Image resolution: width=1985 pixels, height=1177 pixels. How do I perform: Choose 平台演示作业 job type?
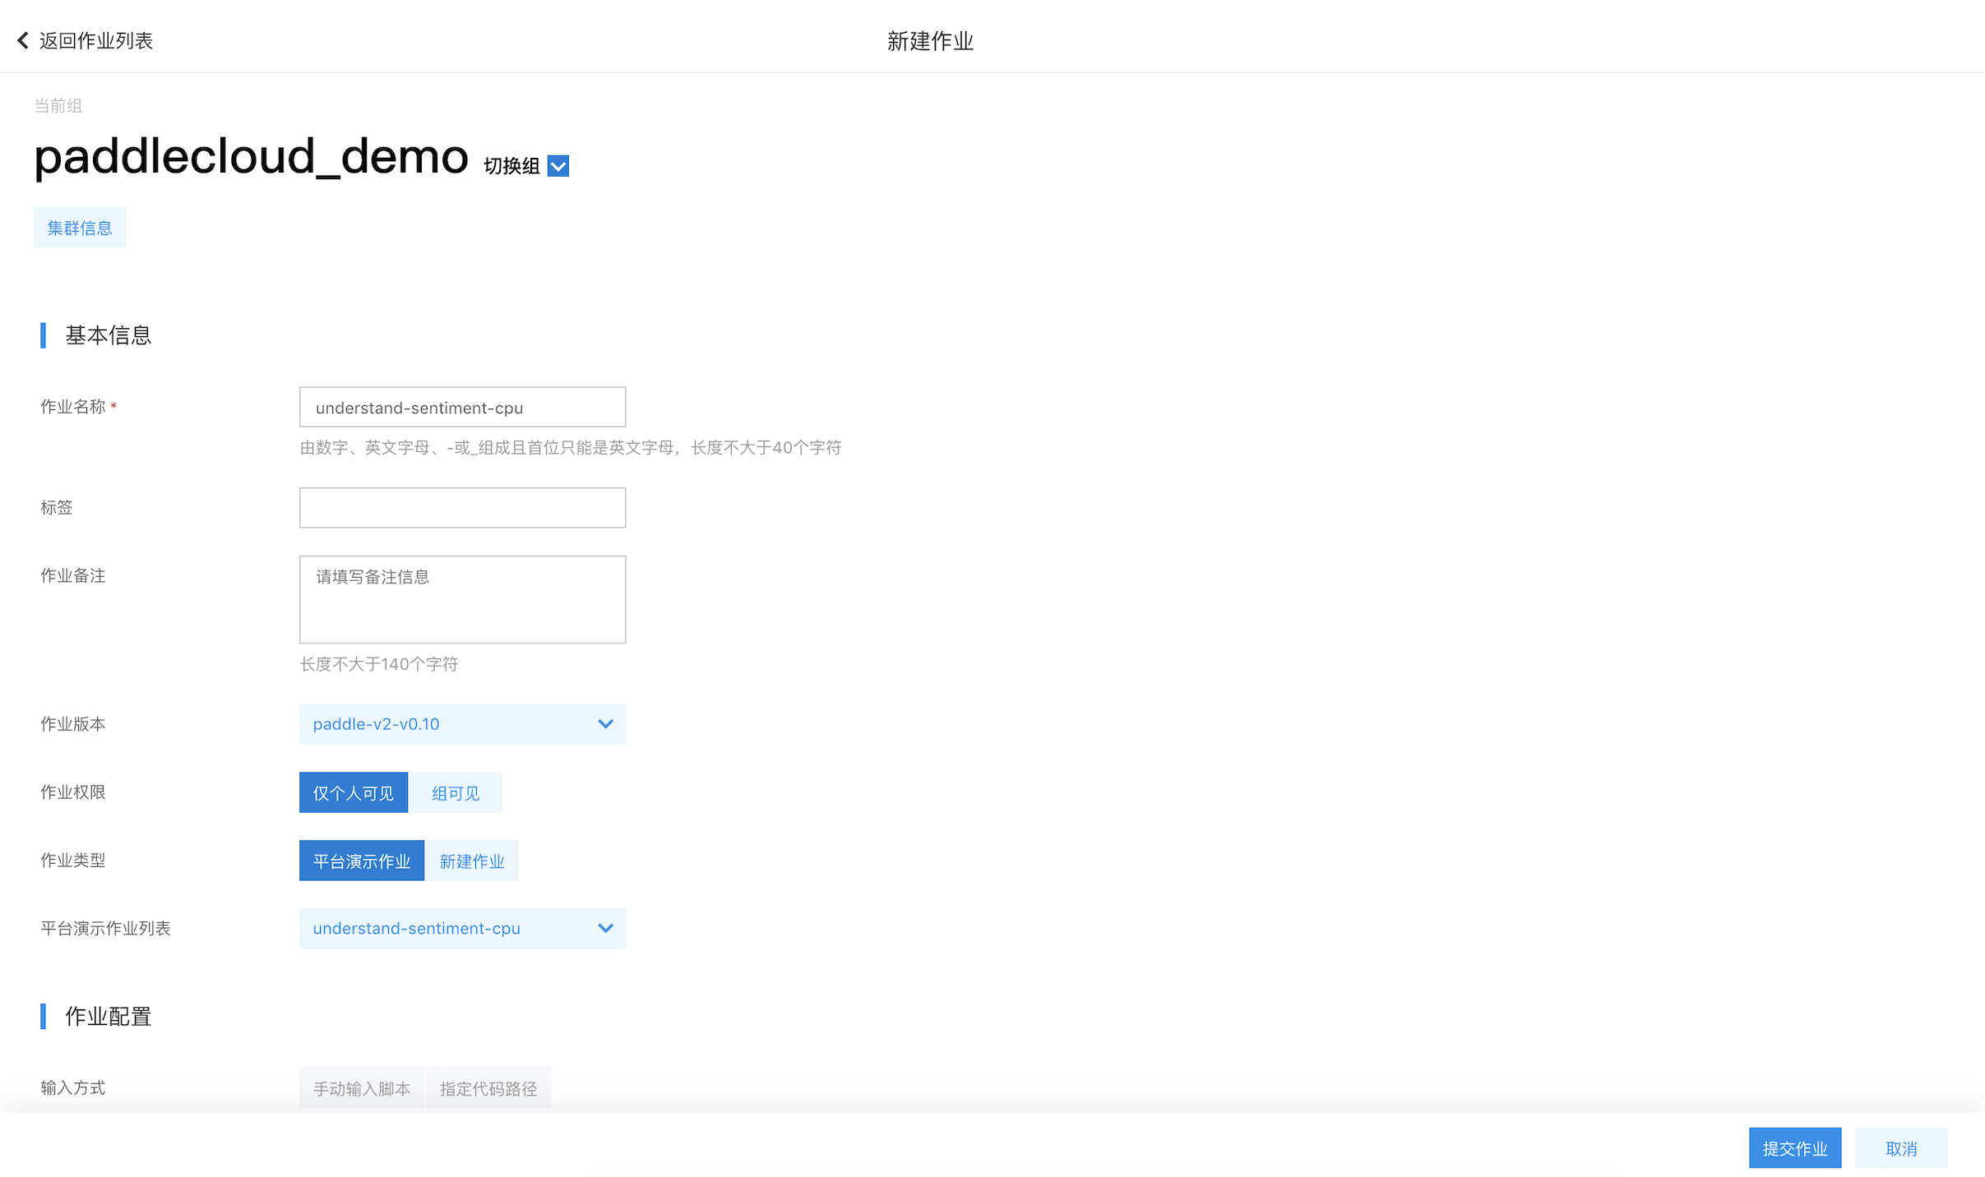(x=361, y=861)
